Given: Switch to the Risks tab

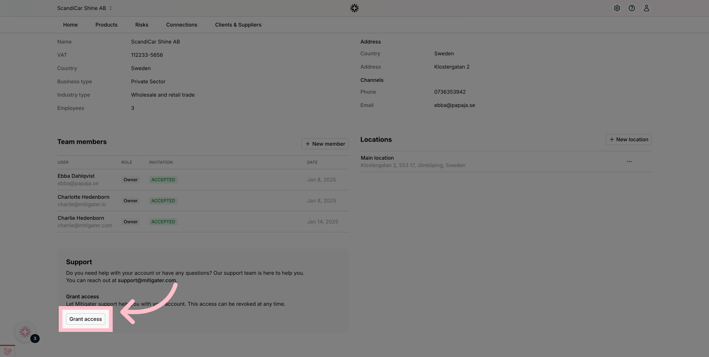Looking at the screenshot, I should 142,25.
